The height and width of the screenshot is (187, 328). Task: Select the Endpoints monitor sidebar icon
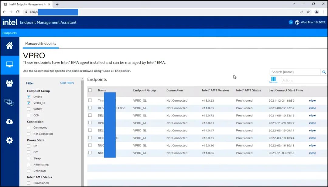[9, 65]
